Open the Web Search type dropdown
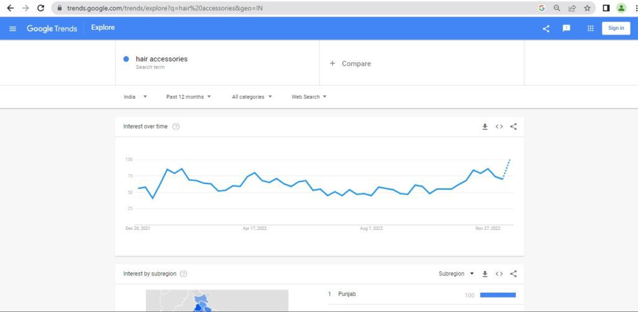Image resolution: width=638 pixels, height=312 pixels. pos(308,97)
